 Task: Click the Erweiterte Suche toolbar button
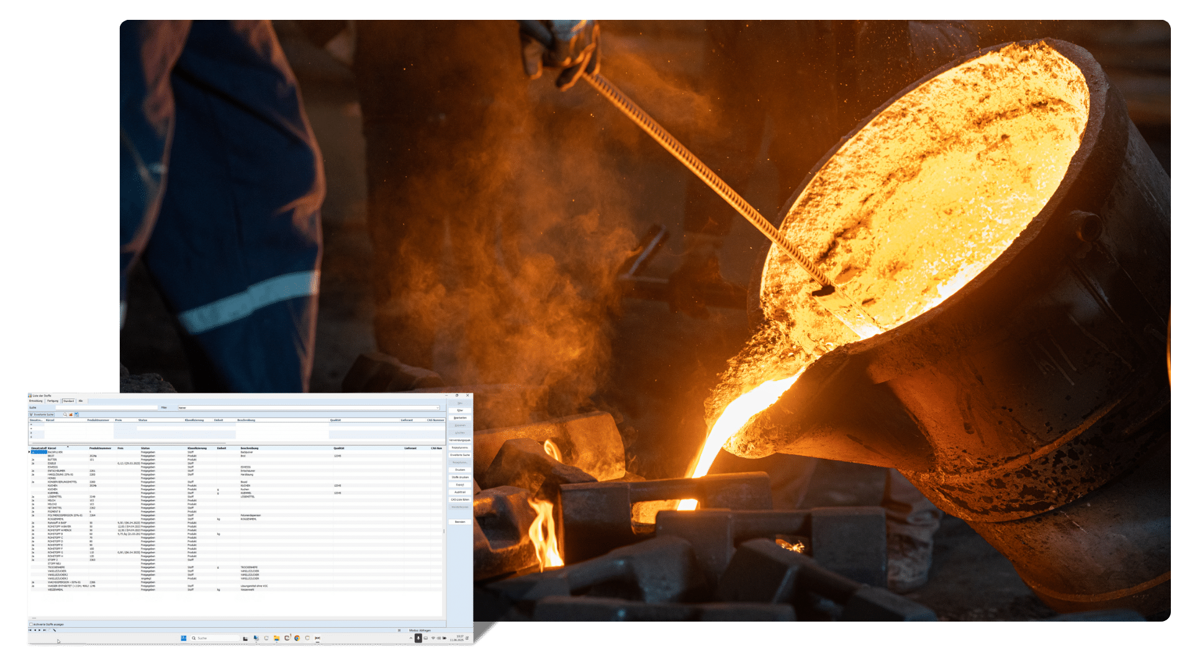[42, 414]
